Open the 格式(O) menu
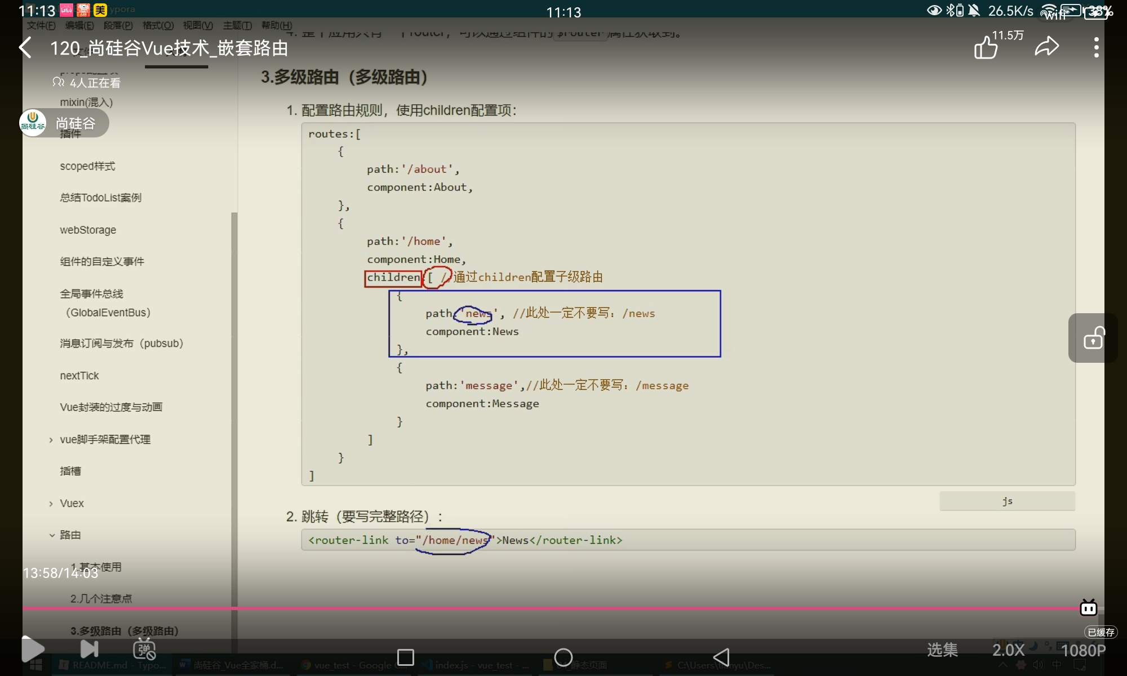The height and width of the screenshot is (676, 1127). [158, 25]
